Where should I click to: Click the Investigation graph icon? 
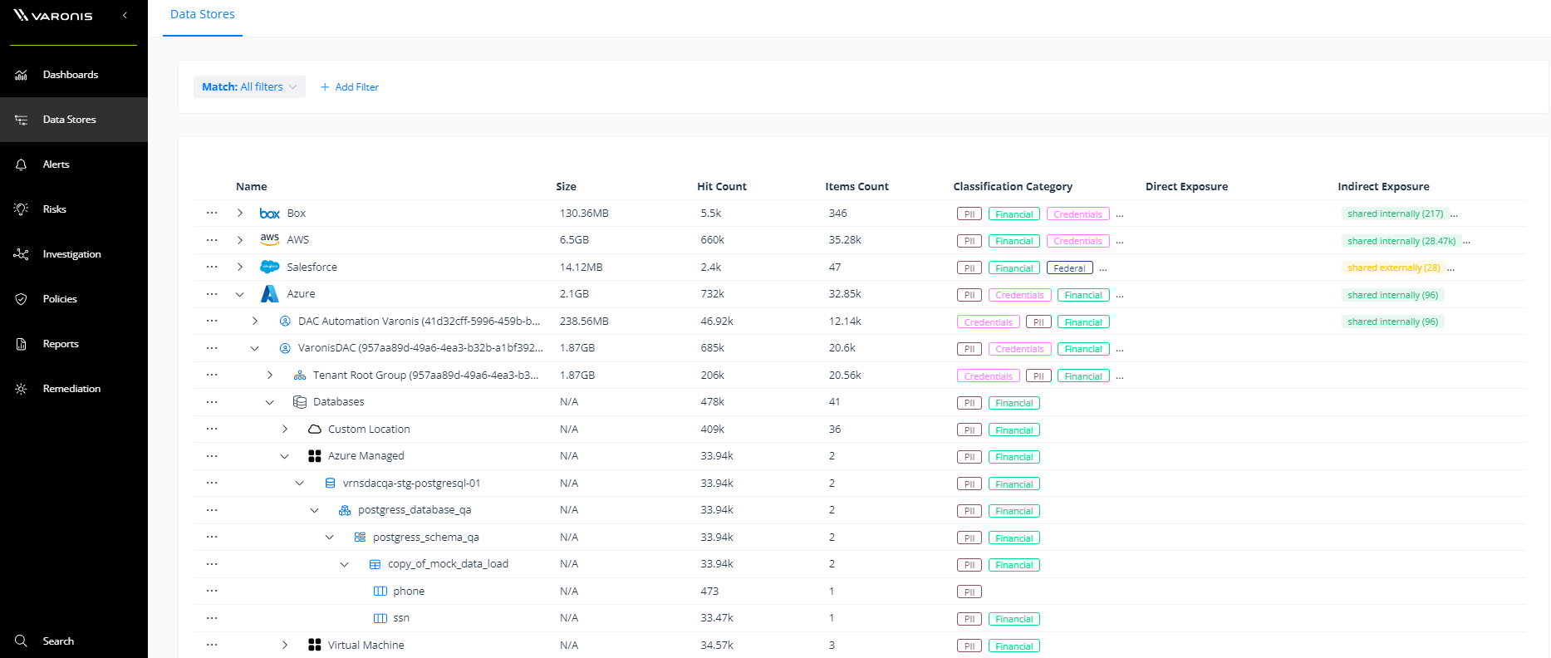point(22,254)
